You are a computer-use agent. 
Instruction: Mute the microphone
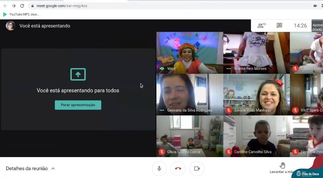[x=159, y=168]
